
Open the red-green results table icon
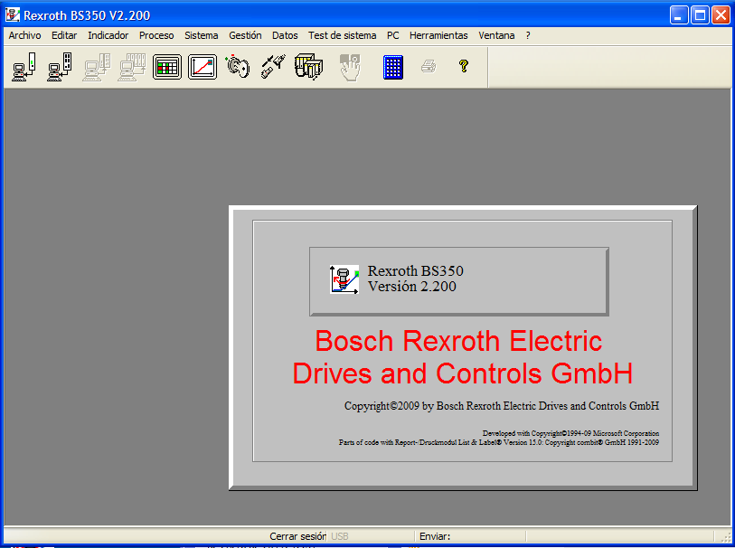point(167,67)
